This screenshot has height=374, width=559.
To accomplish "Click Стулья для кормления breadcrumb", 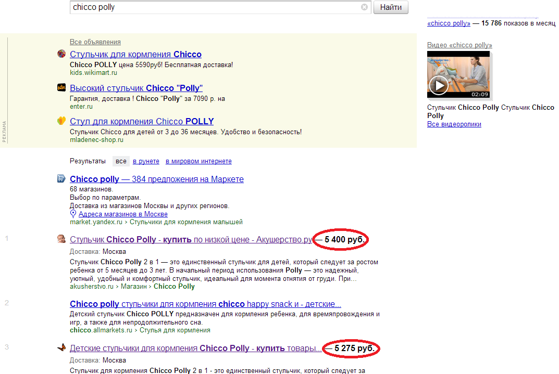I will [175, 330].
